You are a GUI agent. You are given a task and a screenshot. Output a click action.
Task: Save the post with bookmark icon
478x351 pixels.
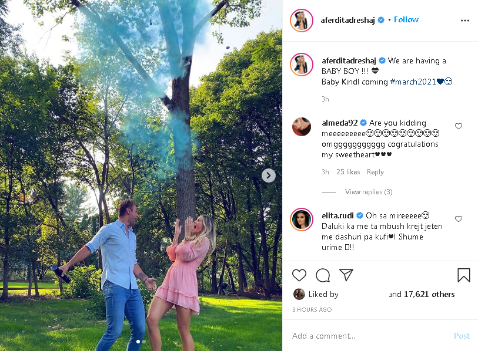463,275
